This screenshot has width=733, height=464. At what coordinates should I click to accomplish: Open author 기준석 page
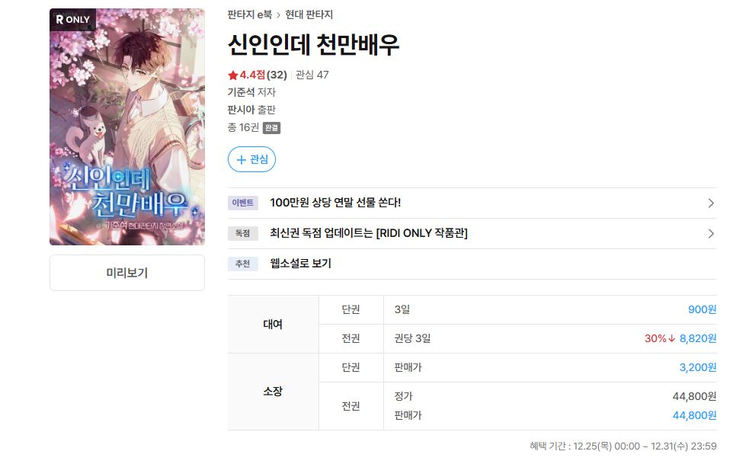tap(242, 92)
